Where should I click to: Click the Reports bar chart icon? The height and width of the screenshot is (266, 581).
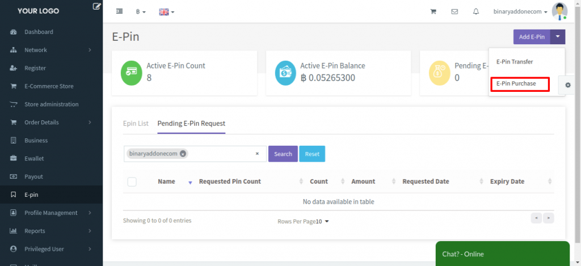(14, 231)
